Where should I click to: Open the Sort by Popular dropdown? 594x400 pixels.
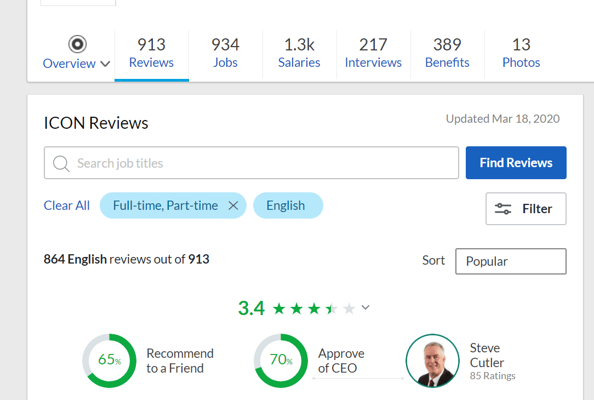coord(510,261)
